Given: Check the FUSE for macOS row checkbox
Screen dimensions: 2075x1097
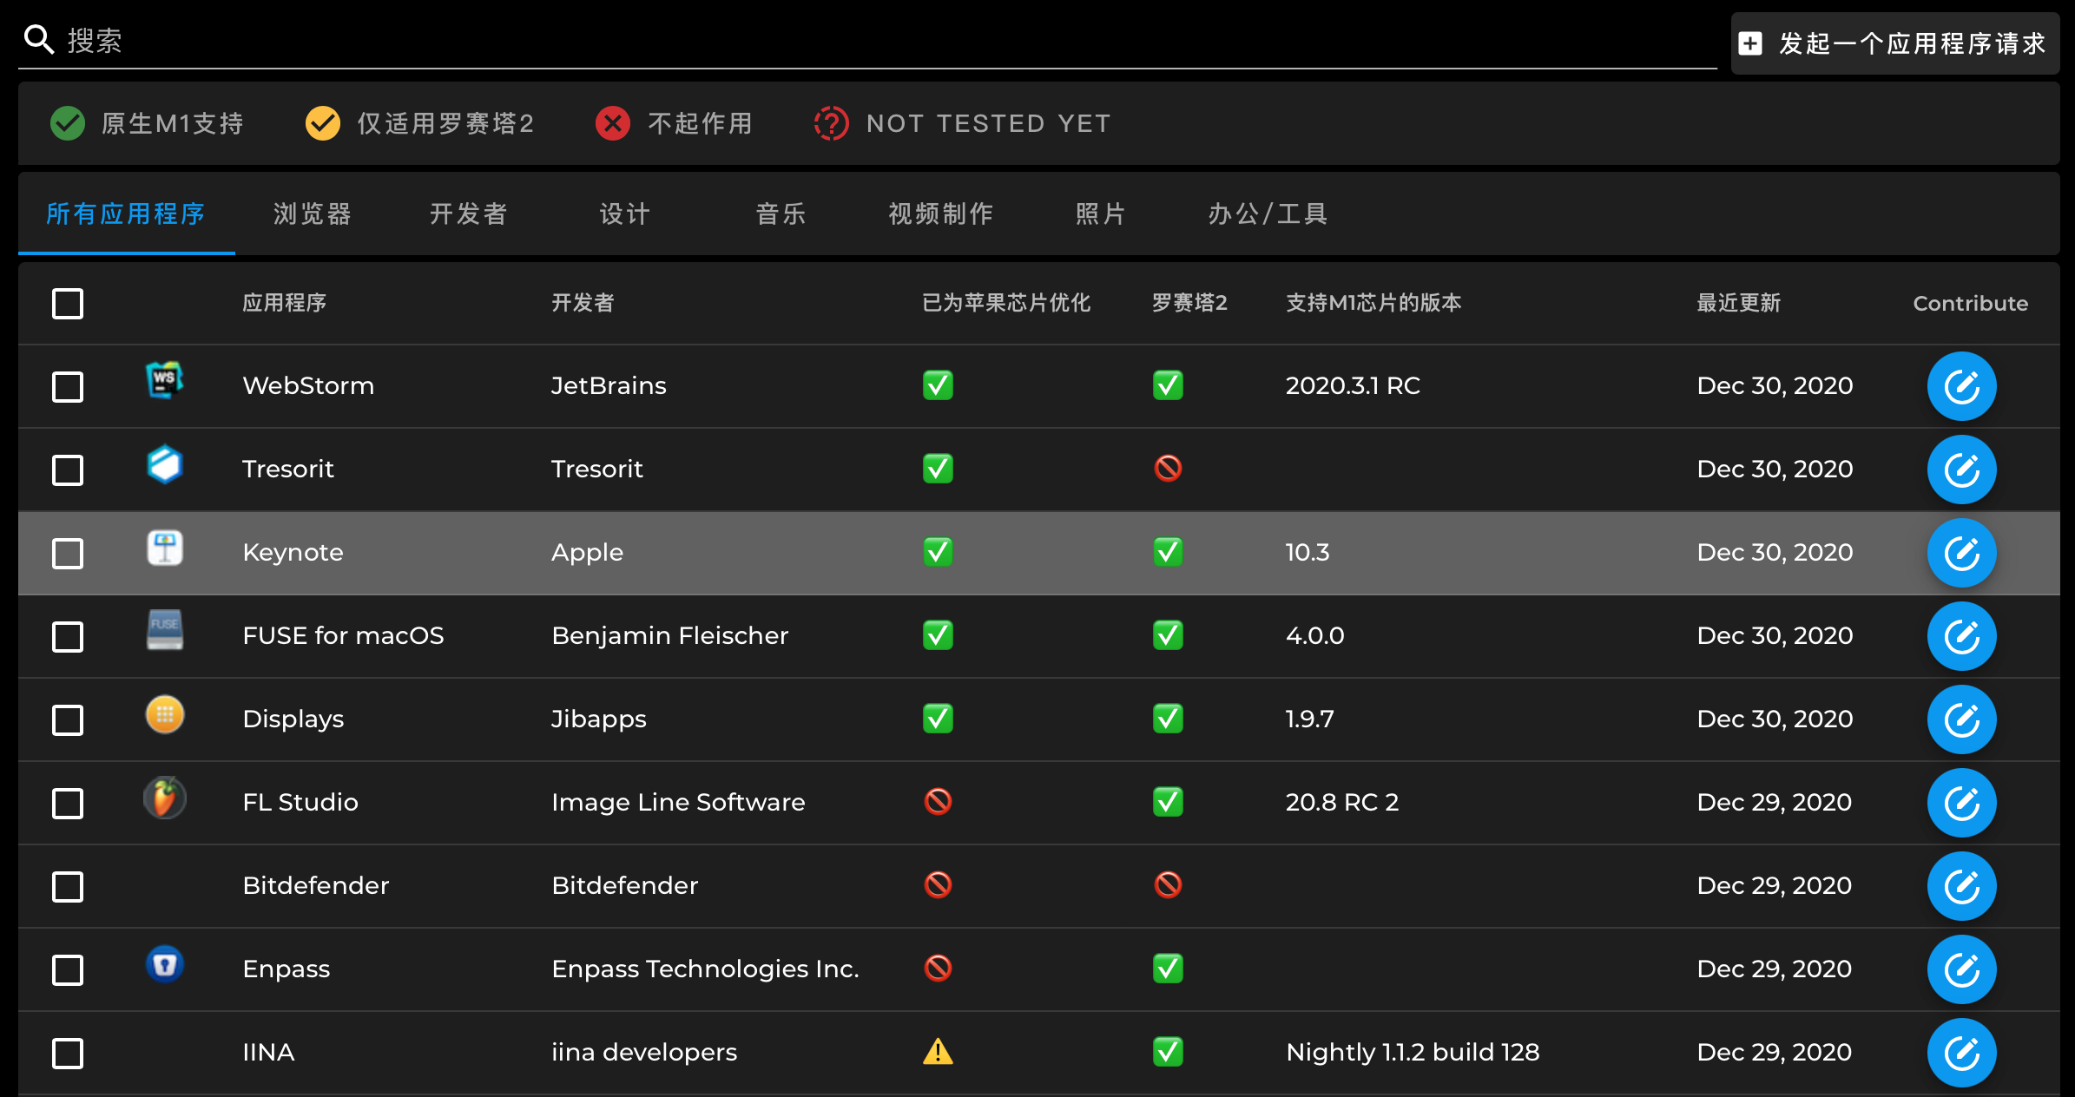Looking at the screenshot, I should point(68,636).
